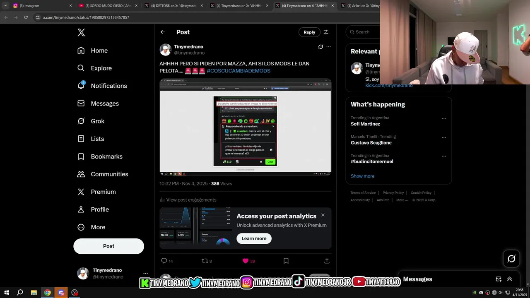Click the Learn more button
Screen dimensions: 530x298
pos(254,238)
